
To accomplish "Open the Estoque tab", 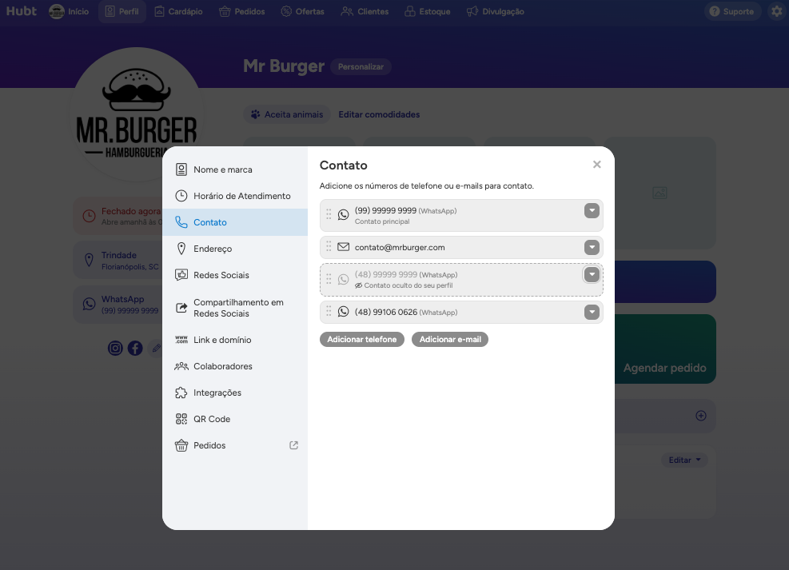I will tap(428, 11).
